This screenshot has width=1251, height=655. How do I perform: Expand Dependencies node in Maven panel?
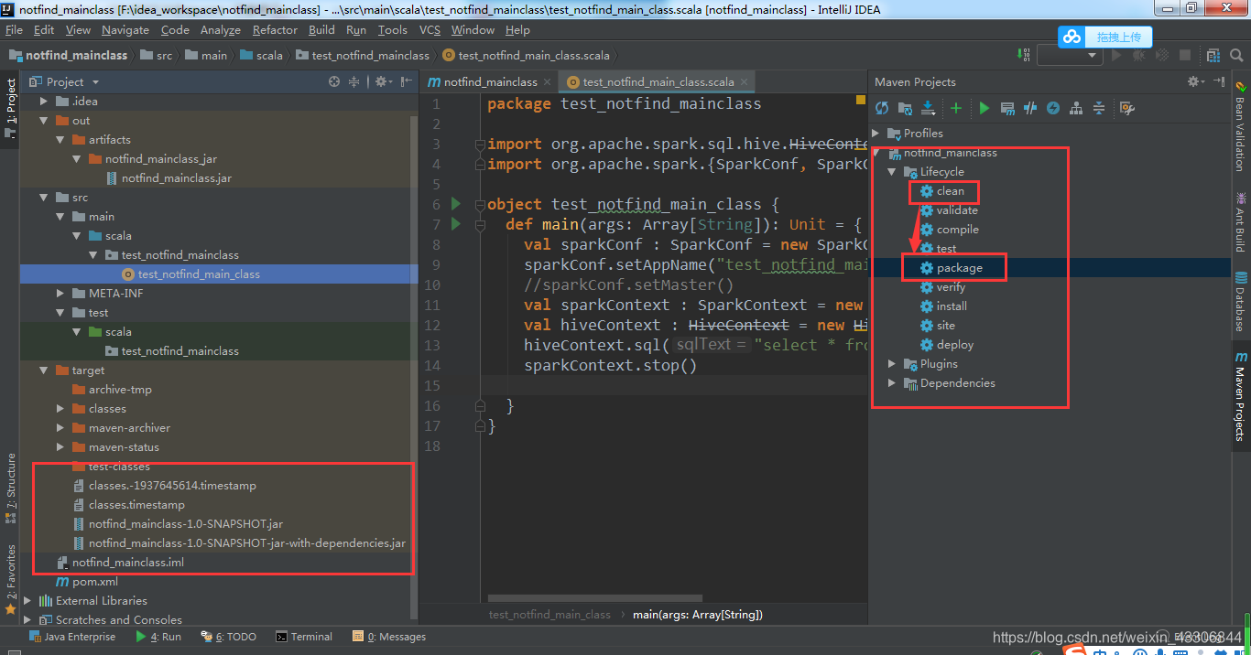[x=893, y=383]
